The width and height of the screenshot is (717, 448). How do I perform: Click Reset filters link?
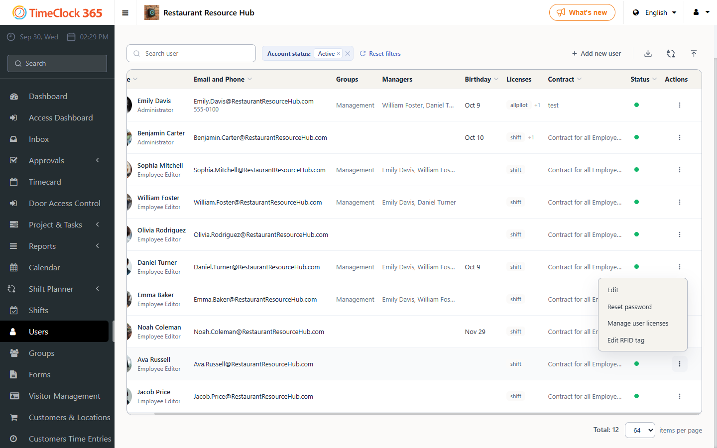(380, 53)
